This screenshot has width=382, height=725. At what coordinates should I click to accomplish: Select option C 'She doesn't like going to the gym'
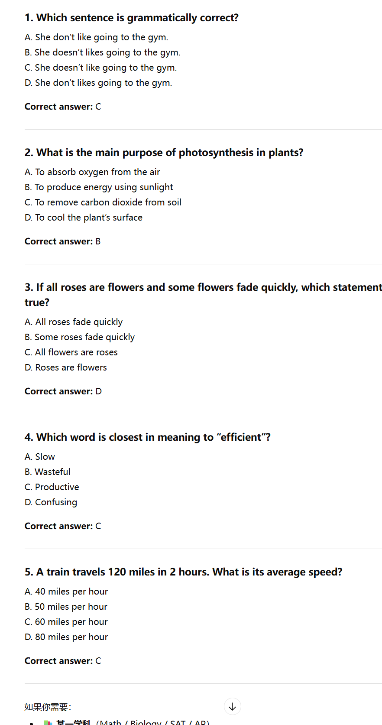101,68
